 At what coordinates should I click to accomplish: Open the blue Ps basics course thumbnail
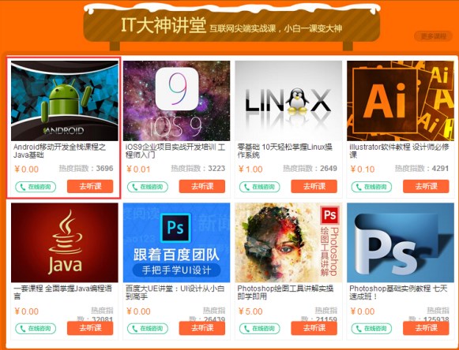[x=401, y=243]
